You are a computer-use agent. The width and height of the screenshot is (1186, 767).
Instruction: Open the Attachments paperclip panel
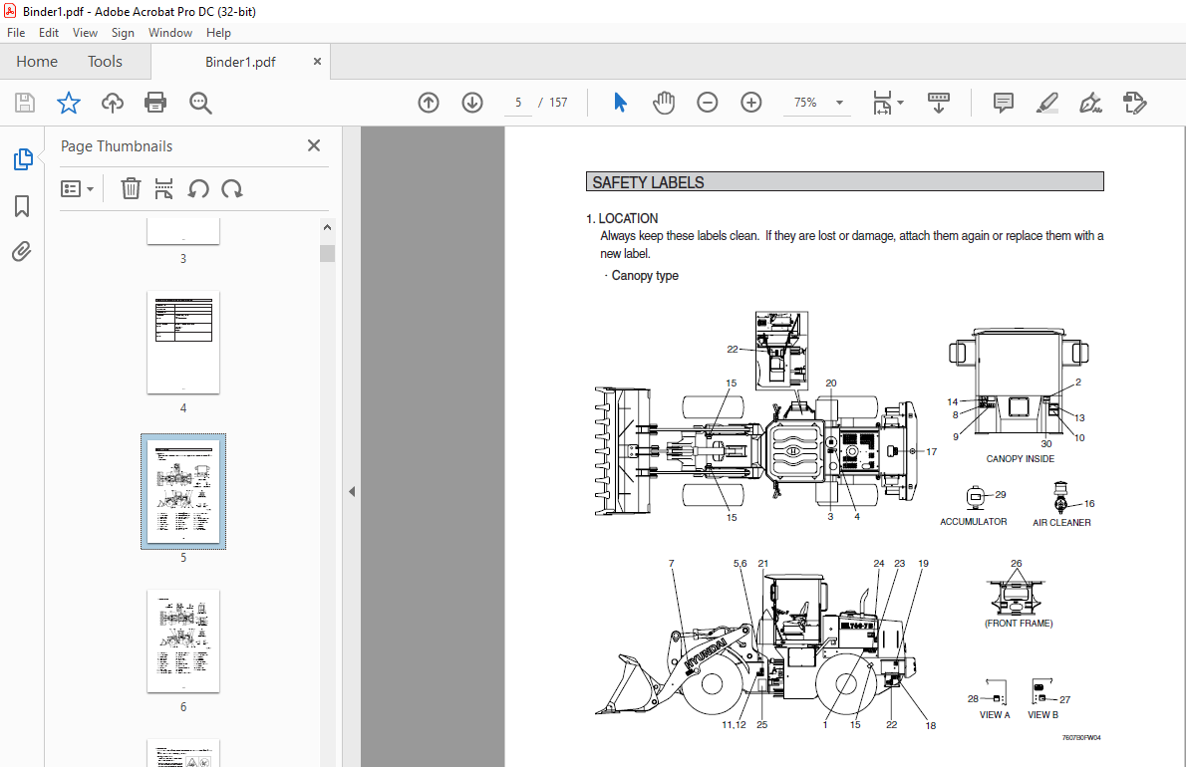pos(22,252)
